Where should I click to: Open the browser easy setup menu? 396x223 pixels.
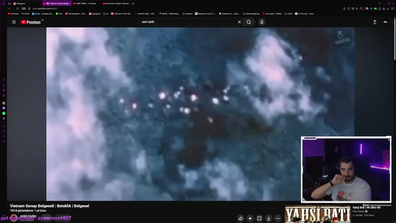click(392, 9)
